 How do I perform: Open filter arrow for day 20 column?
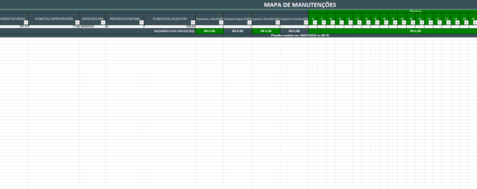pos(422,23)
